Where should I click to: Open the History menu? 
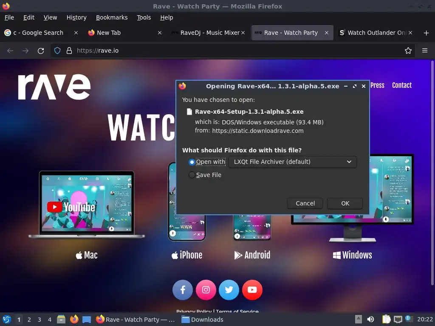[x=76, y=17]
